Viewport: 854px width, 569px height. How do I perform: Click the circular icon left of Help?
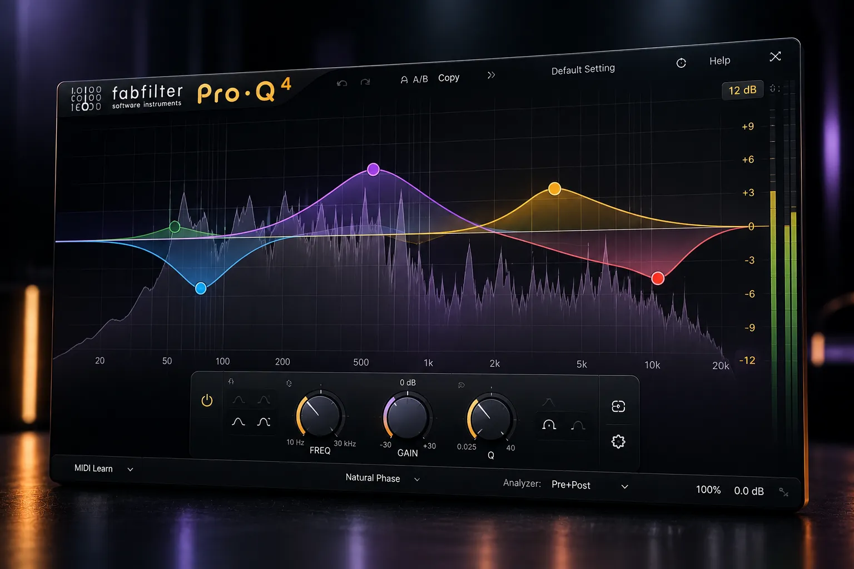pos(681,63)
